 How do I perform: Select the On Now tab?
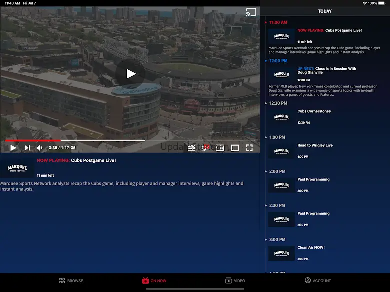154,281
